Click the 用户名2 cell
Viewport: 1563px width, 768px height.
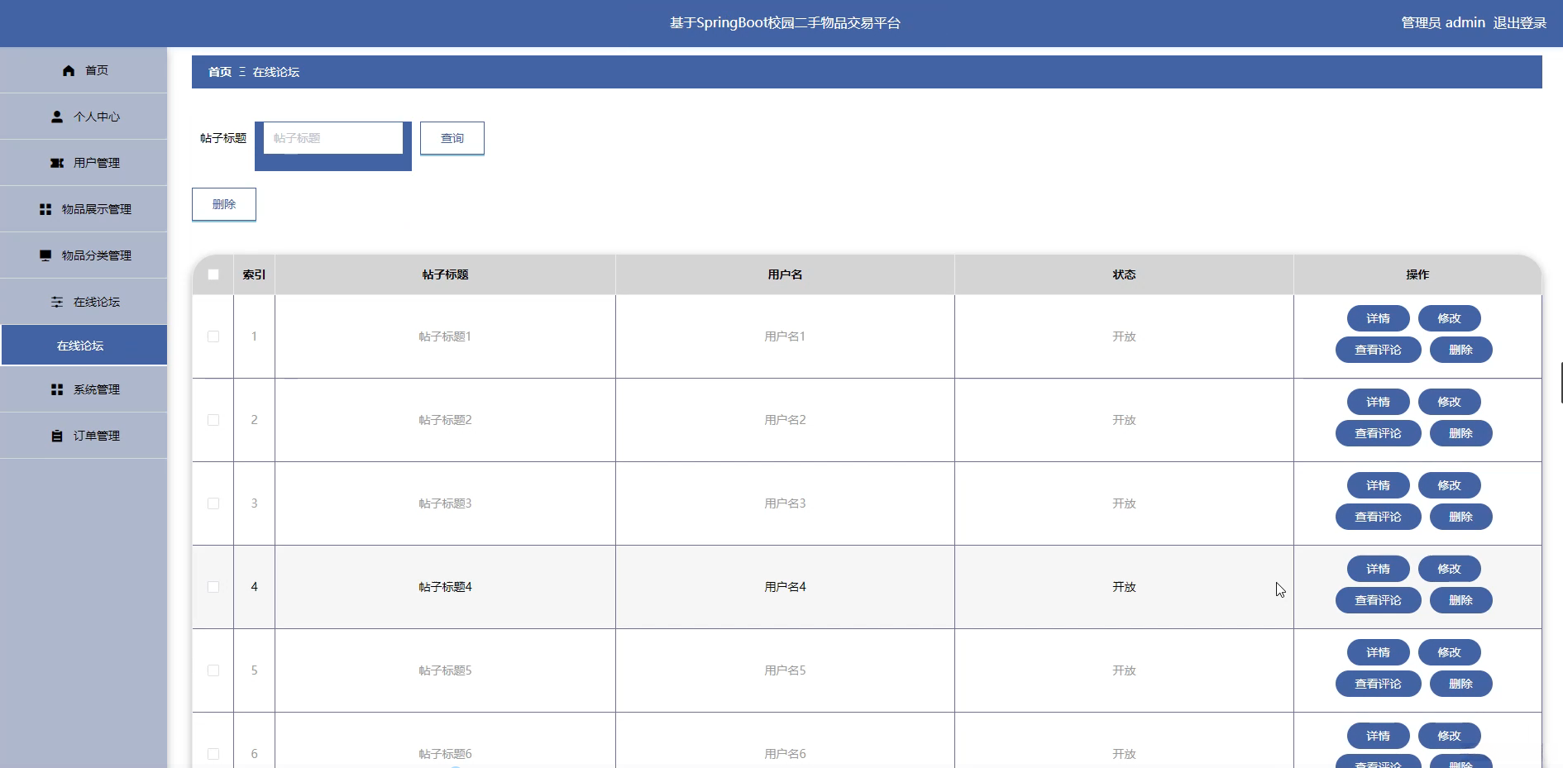(x=785, y=420)
